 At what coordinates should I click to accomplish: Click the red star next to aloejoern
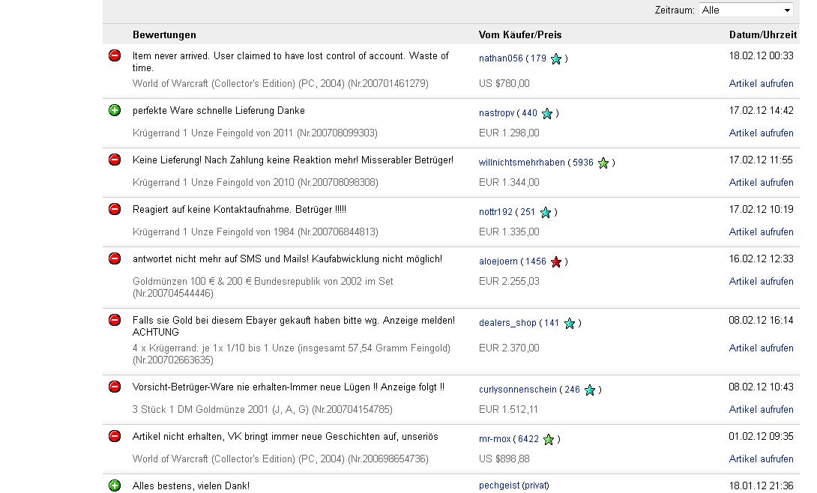[x=556, y=261]
